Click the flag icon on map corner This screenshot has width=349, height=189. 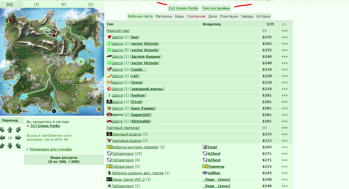tap(9, 20)
